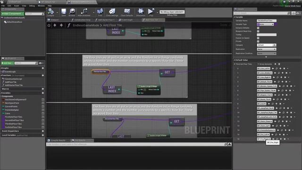
Task: Open Class Settings from the toolbar
Action: point(112,12)
